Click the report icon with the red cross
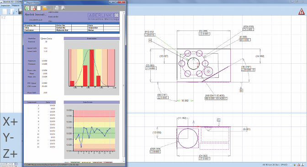307x167 pixels. 33,8
